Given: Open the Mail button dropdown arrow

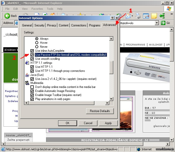Looking at the screenshot, I should click(132, 16).
